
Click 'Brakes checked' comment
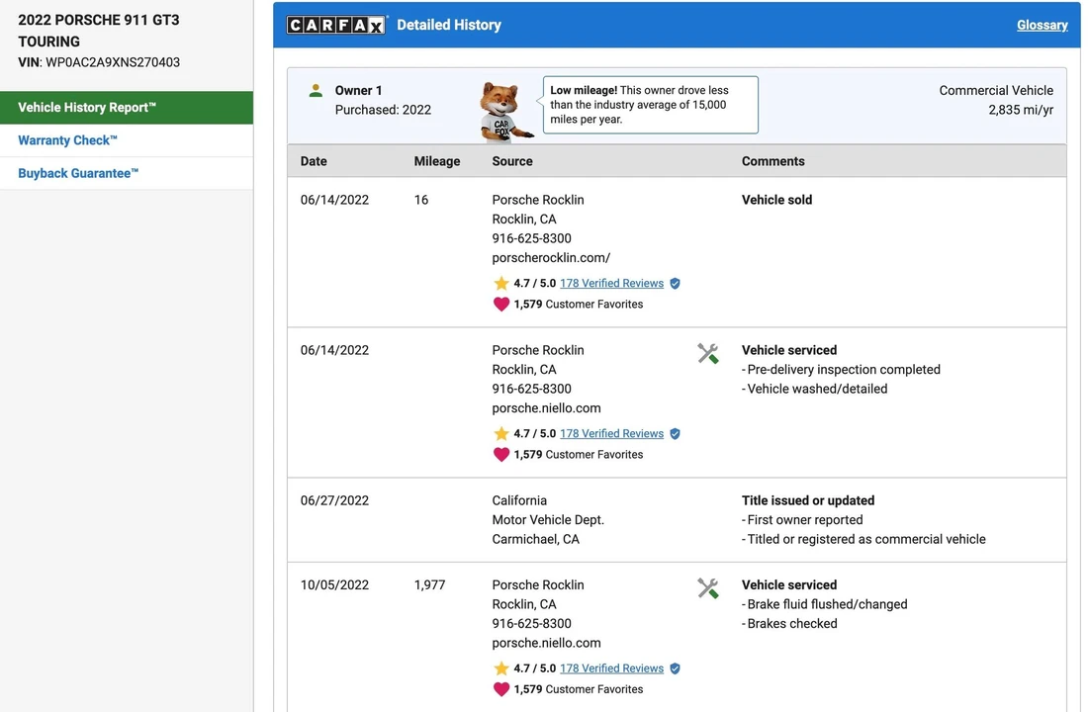point(791,624)
